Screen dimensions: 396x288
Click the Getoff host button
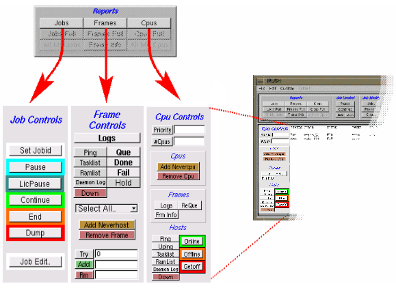pyautogui.click(x=192, y=267)
